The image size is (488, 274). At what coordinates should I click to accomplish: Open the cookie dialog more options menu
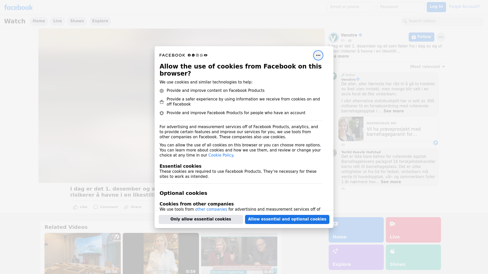(318, 55)
